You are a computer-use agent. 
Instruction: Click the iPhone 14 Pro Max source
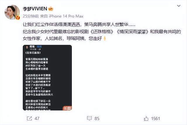point(66,16)
